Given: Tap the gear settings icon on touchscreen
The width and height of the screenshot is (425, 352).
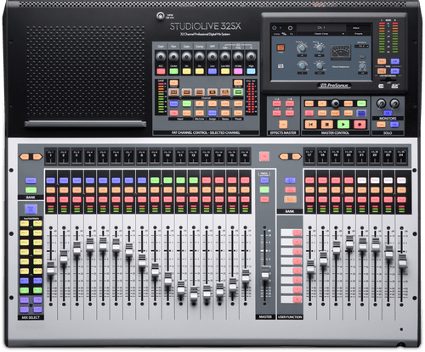Looking at the screenshot, I should pyautogui.click(x=290, y=28).
